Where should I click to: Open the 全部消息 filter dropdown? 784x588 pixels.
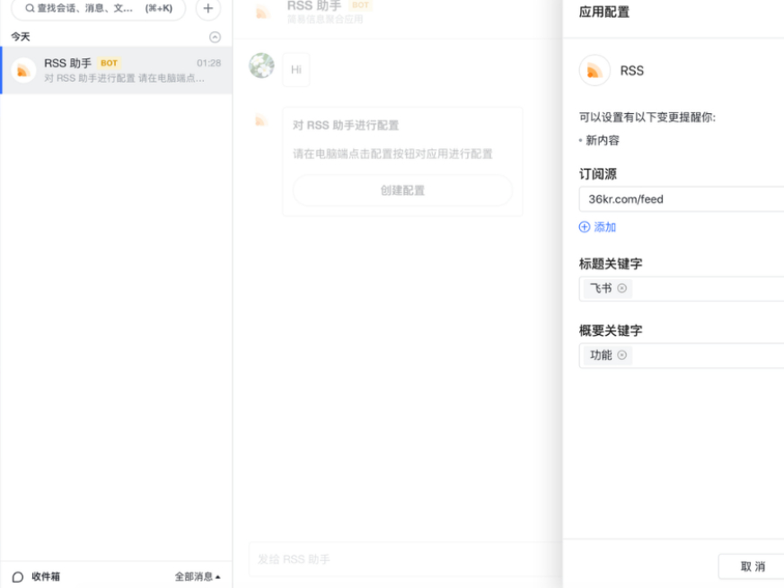(x=198, y=576)
